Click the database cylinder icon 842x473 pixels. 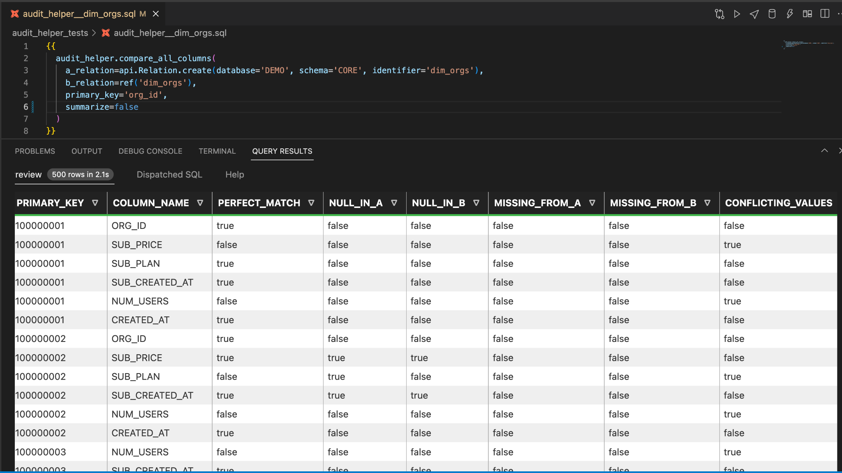click(x=772, y=14)
